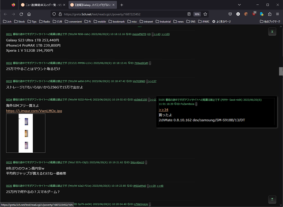
Task: Open the Pocket save icon
Action: (230, 14)
